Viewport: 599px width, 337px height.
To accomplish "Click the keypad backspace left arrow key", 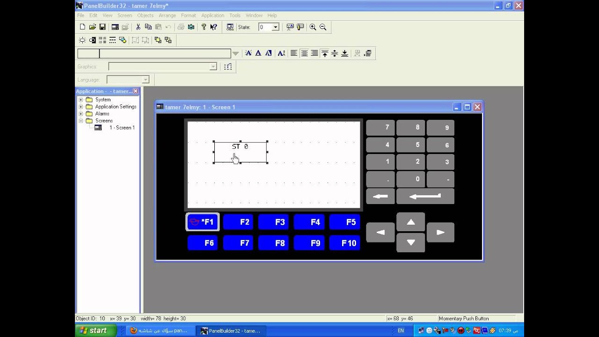I will click(380, 197).
